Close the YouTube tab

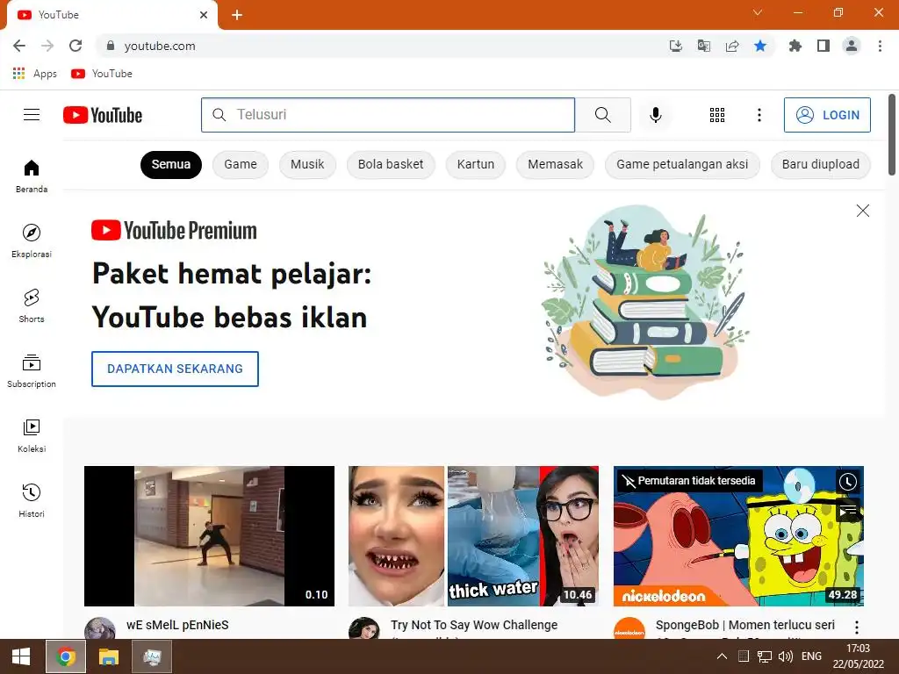pyautogui.click(x=204, y=15)
